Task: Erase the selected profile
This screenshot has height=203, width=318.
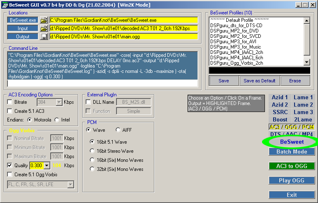Action: (295, 81)
